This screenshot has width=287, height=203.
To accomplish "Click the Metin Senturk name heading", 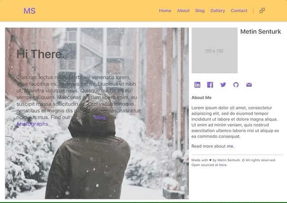I will pos(261,31).
